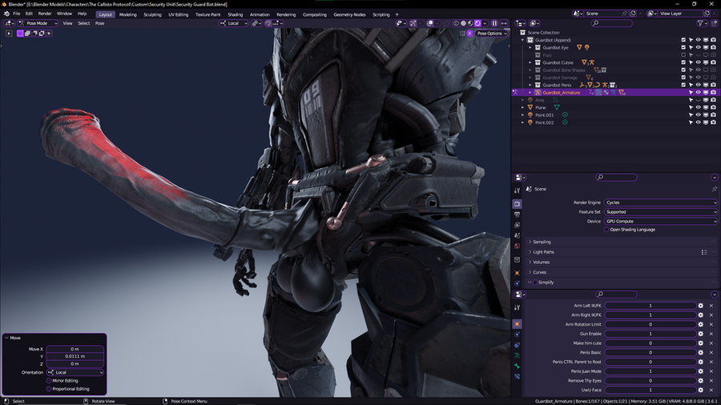Click the Make him cute value field
The height and width of the screenshot is (405, 721).
tap(651, 343)
